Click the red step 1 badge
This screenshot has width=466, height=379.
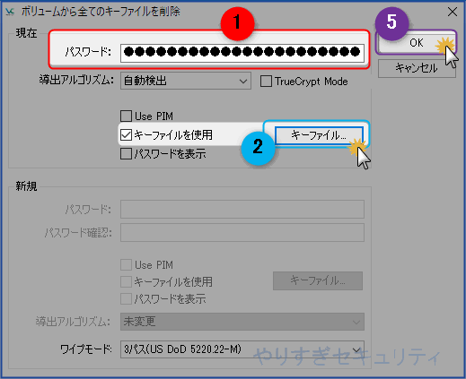(237, 23)
